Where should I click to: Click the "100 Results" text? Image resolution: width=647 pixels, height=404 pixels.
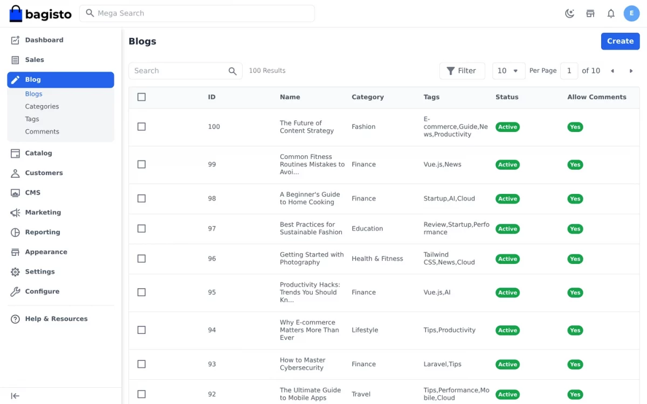coord(267,71)
